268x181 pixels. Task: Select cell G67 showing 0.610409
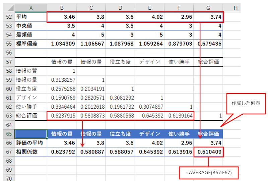pos(209,152)
